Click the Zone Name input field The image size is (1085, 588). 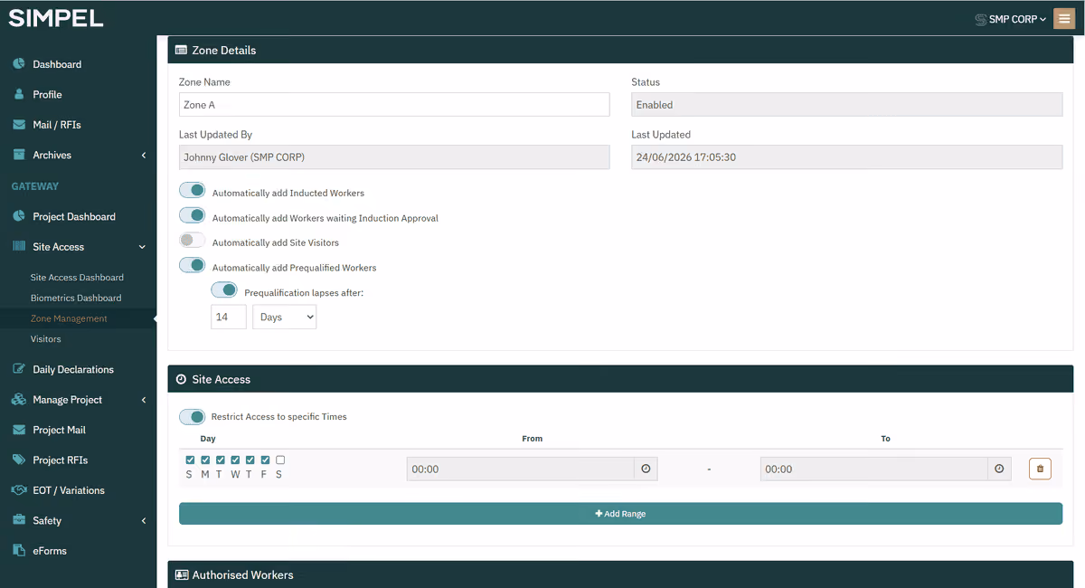pos(394,104)
